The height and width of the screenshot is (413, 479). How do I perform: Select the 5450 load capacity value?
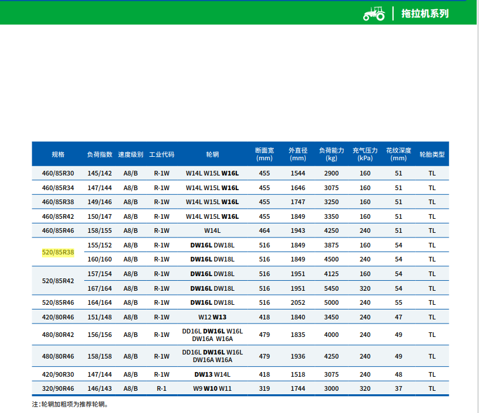(x=332, y=288)
